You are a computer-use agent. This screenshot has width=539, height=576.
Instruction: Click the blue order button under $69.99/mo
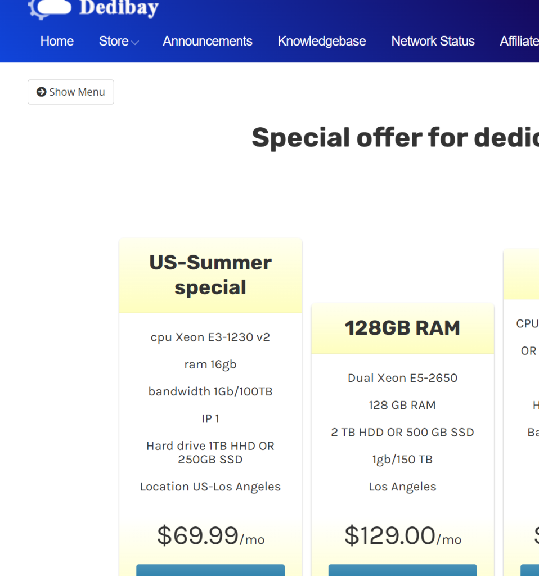[x=210, y=570]
